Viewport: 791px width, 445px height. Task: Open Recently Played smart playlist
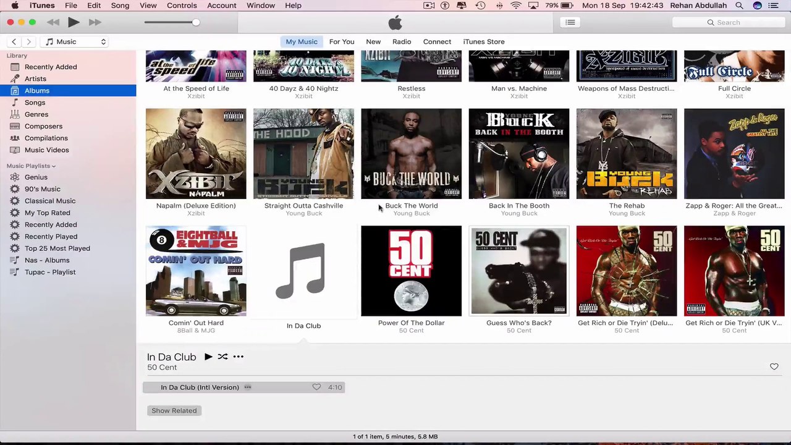tap(68, 236)
